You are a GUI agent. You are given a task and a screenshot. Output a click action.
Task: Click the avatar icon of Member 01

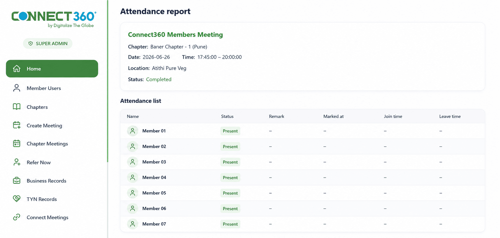click(x=133, y=131)
